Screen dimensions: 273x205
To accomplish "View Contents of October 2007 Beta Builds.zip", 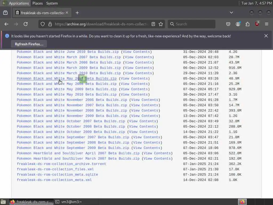I will pos(143,121).
